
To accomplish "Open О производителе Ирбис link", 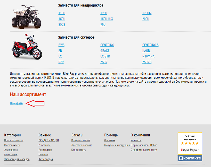I will [x=144, y=145].
